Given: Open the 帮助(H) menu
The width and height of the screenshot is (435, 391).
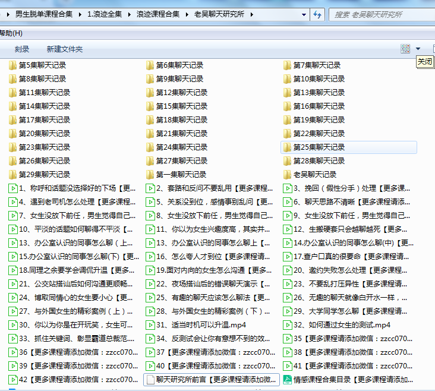Looking at the screenshot, I should pyautogui.click(x=11, y=33).
